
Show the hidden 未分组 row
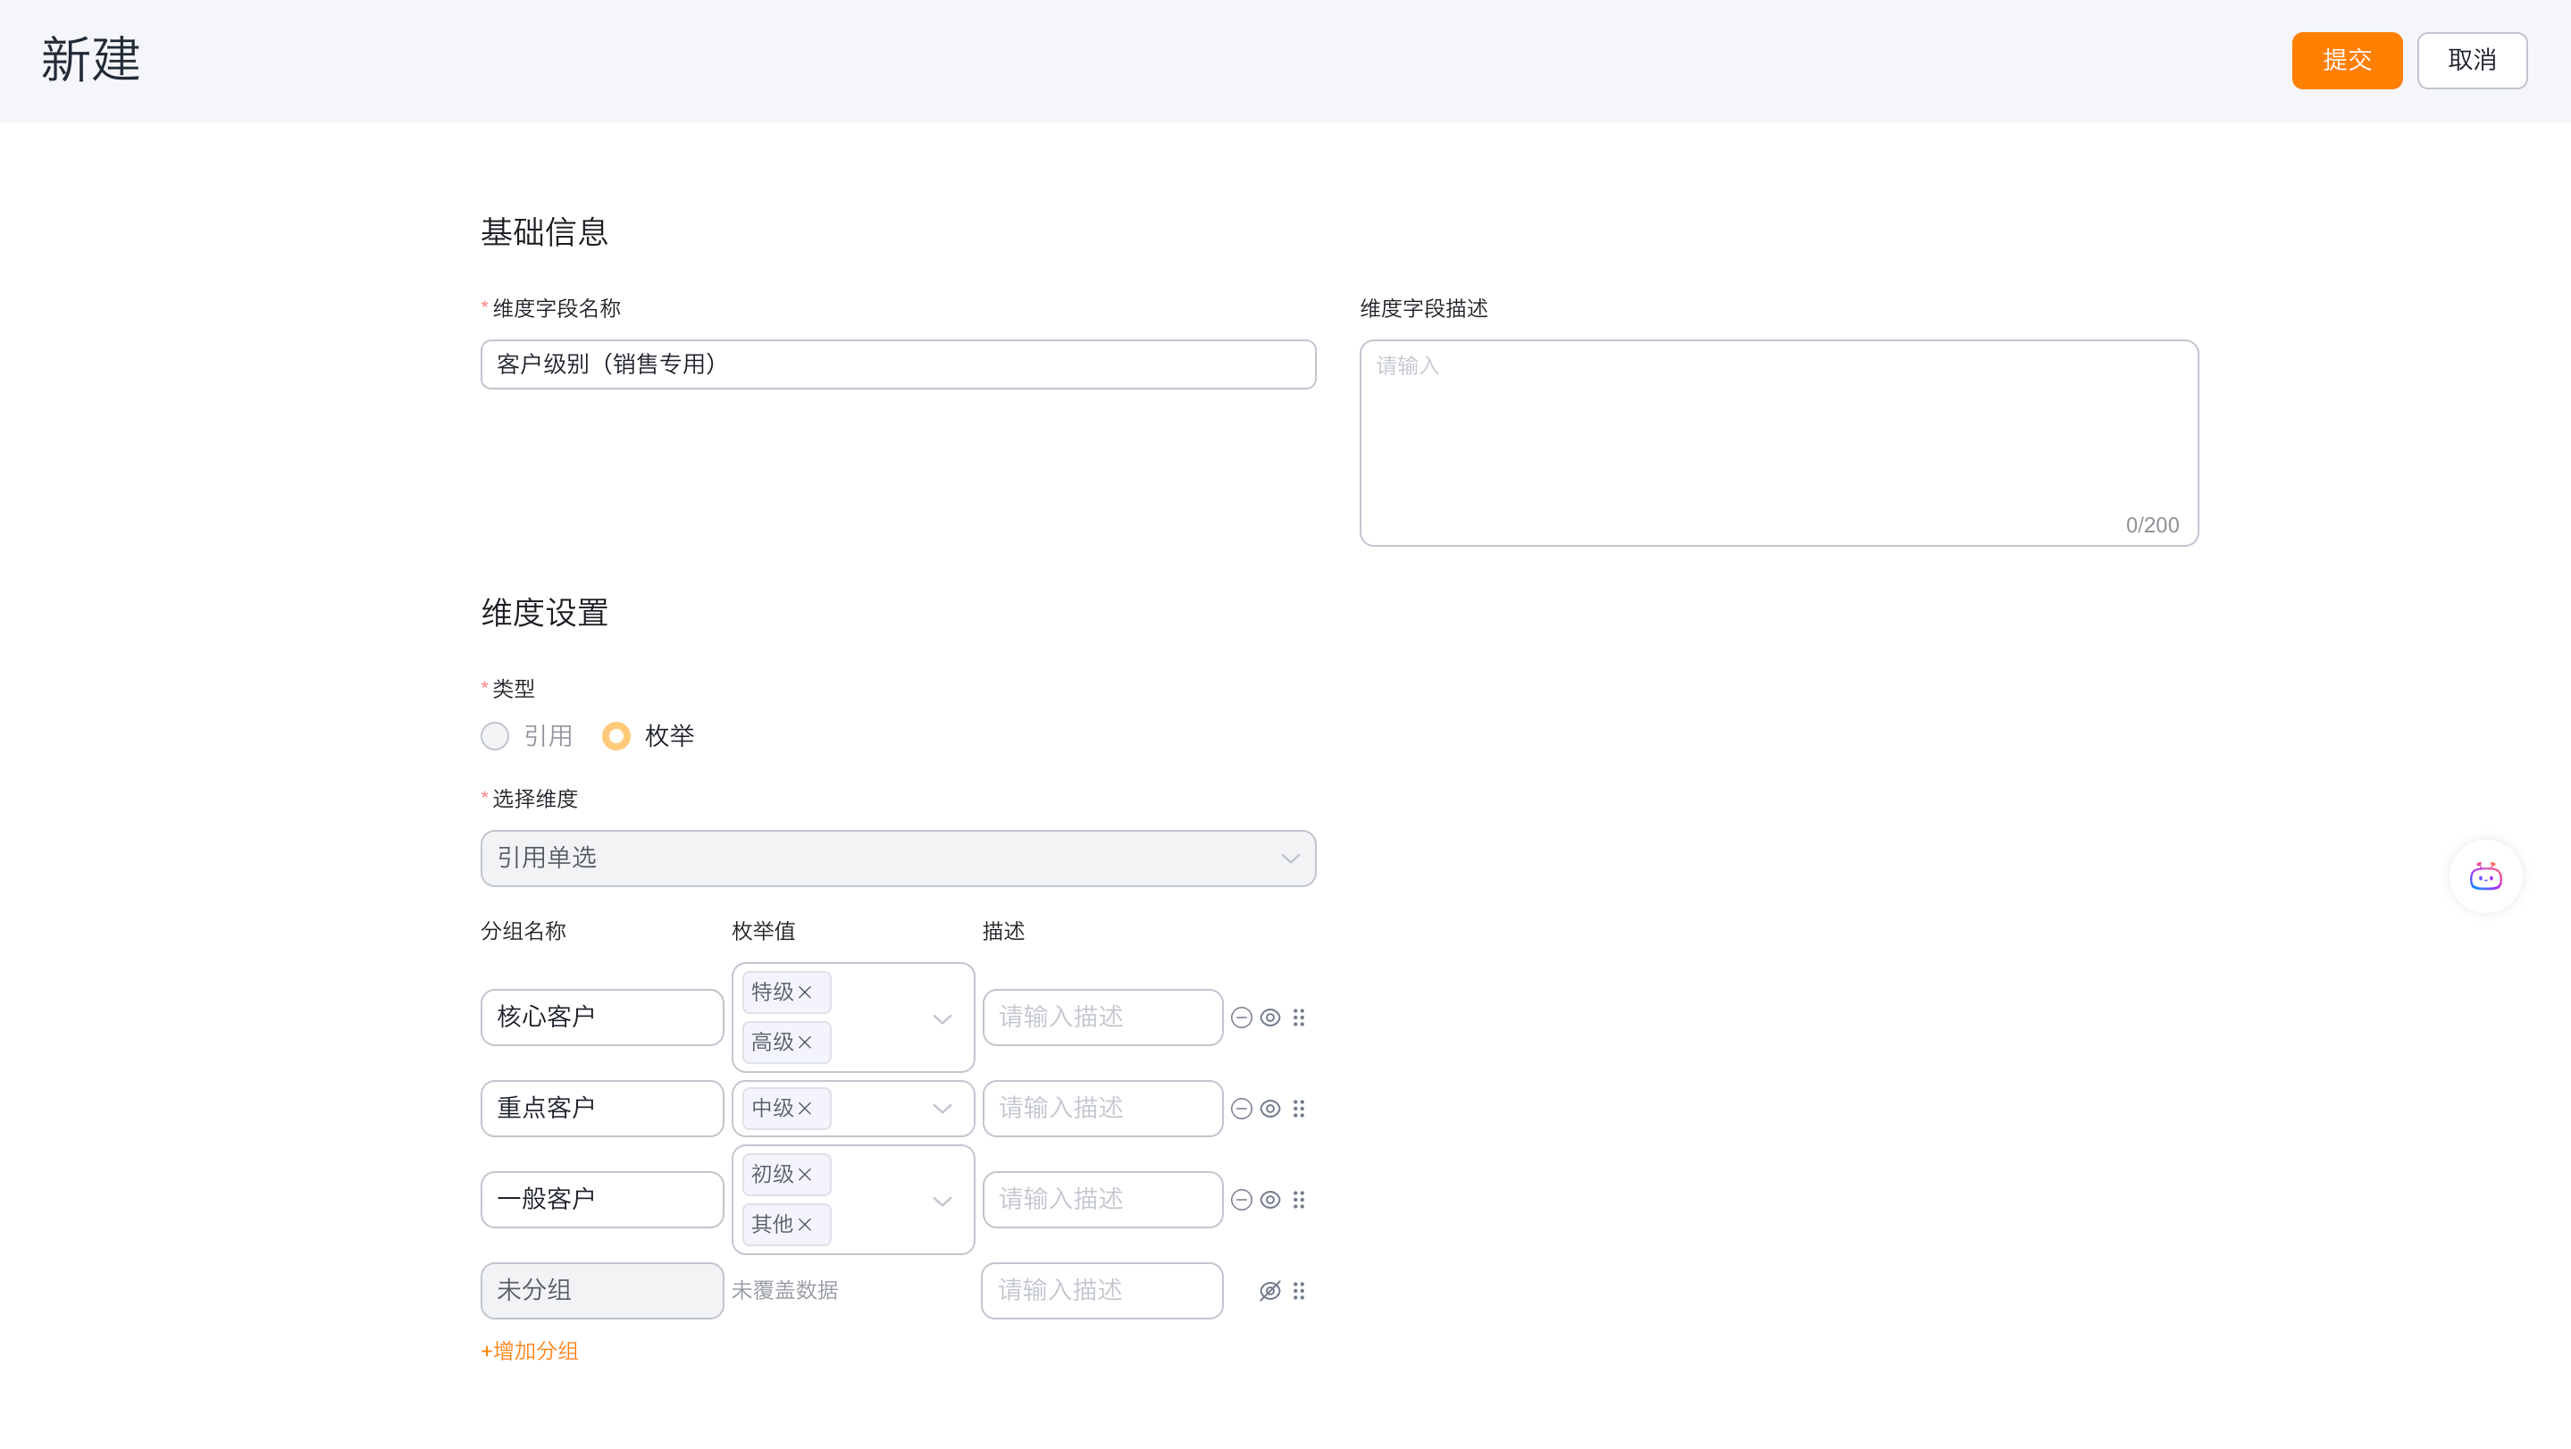tap(1269, 1292)
